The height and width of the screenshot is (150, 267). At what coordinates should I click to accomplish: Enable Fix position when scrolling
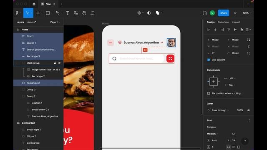point(209,93)
